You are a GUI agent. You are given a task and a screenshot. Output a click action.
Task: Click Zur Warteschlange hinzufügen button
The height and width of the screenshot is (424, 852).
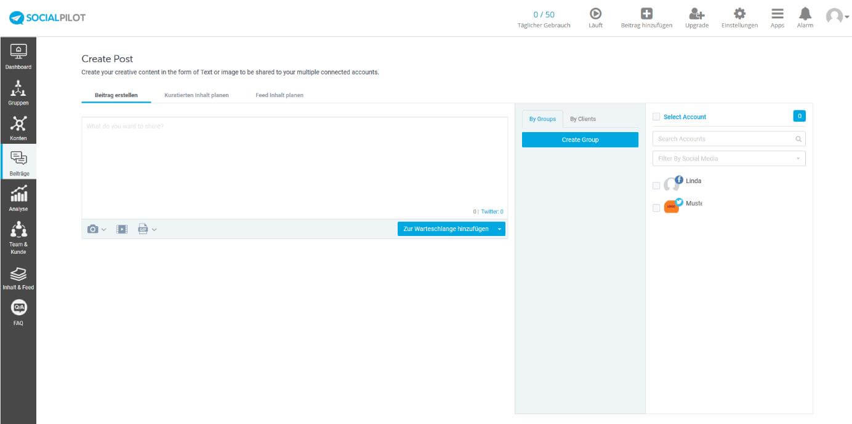click(446, 229)
